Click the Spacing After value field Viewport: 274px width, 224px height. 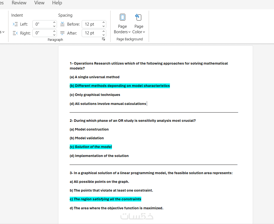click(x=92, y=33)
